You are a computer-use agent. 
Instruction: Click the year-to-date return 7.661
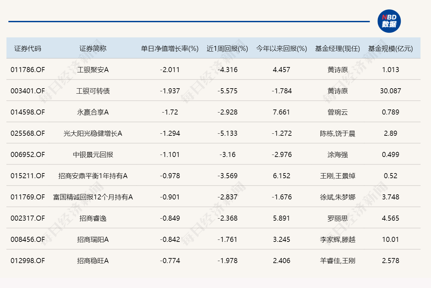[x=281, y=112]
